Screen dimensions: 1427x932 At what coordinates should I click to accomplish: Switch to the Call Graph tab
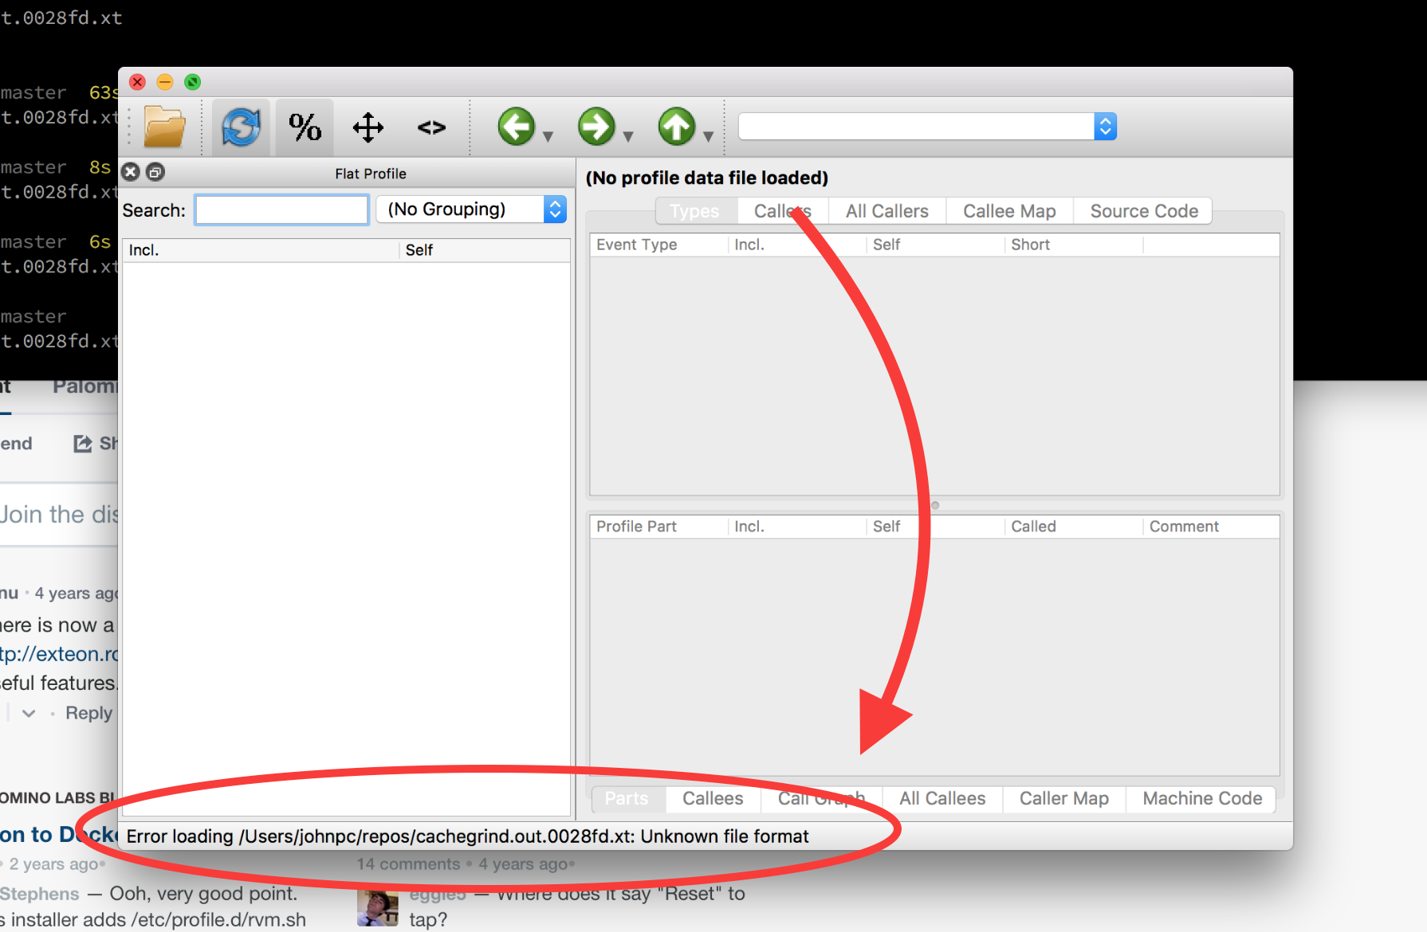tap(821, 798)
